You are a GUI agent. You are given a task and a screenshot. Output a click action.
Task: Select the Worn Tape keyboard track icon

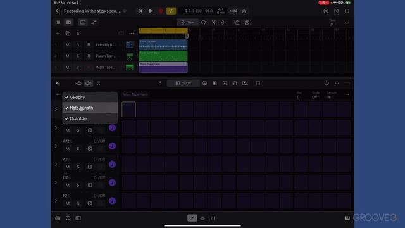(x=129, y=68)
